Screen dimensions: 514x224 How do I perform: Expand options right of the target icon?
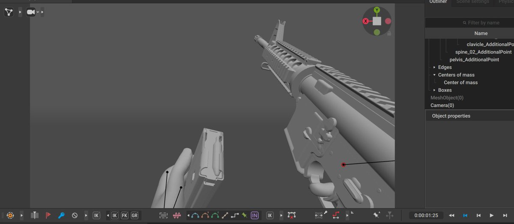click(x=21, y=215)
